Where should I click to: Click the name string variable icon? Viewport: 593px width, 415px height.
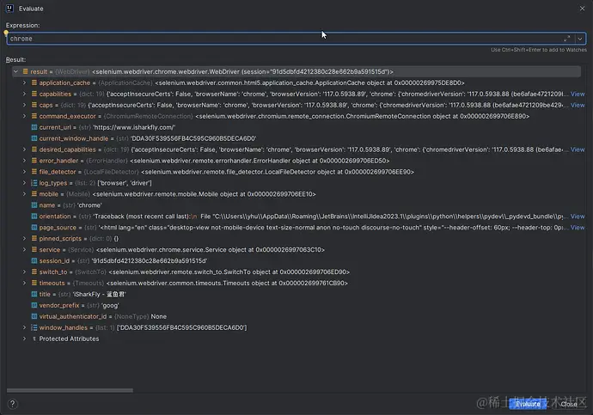click(x=34, y=205)
